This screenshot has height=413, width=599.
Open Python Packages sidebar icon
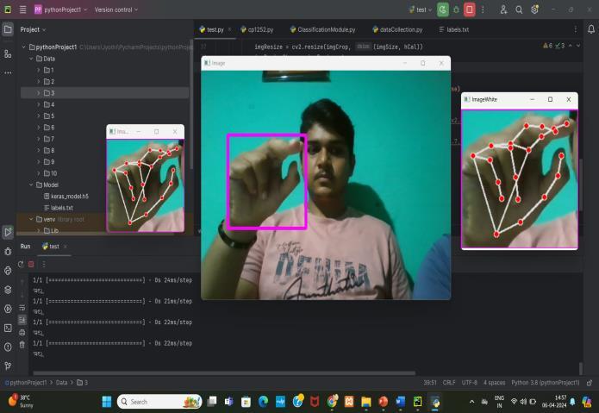[8, 290]
